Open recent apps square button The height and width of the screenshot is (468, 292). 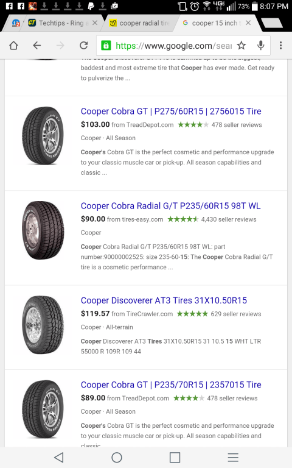tap(175, 457)
